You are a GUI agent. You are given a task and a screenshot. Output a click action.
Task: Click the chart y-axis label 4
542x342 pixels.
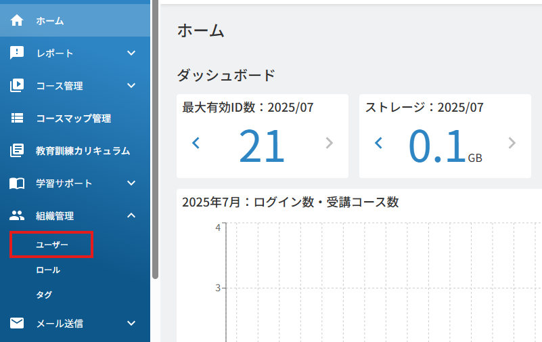(218, 228)
